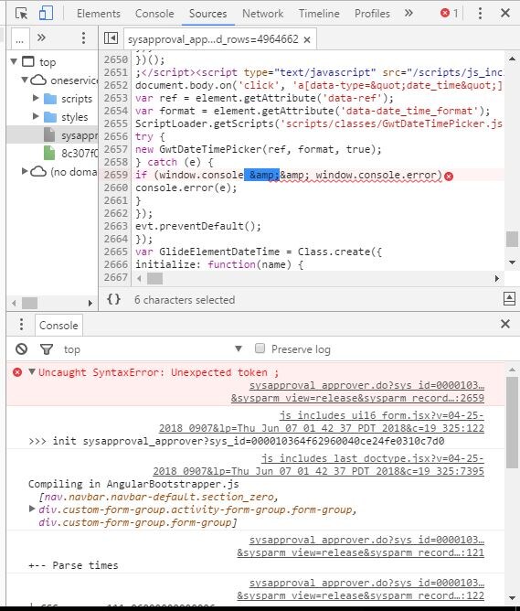
Task: Open the console drawer options menu
Action: point(21,324)
